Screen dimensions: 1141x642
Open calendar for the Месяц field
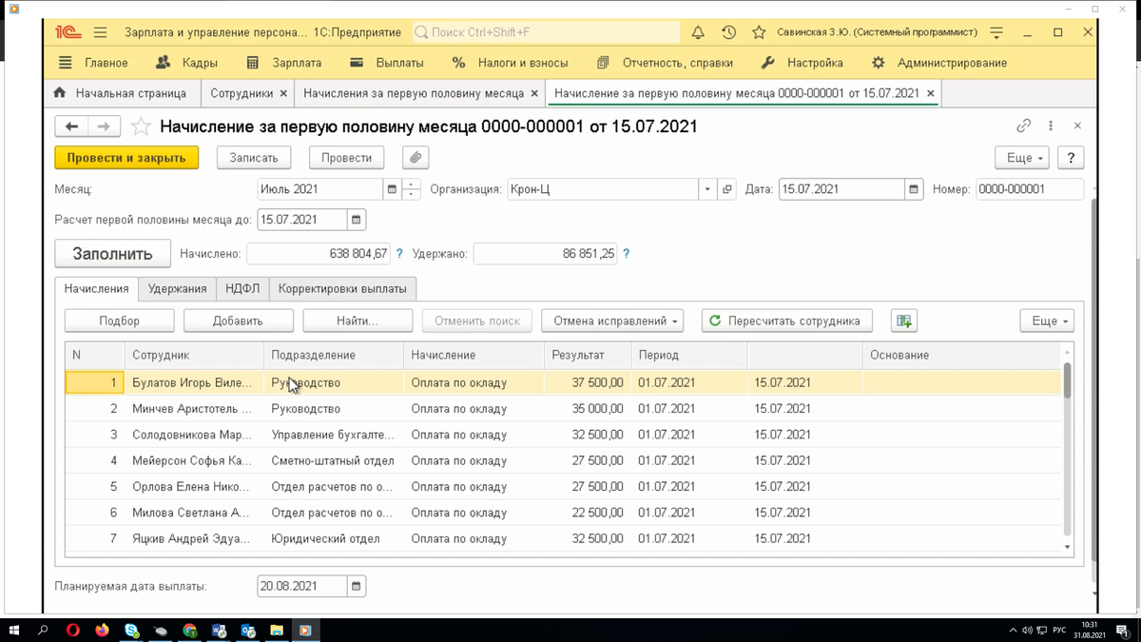(x=392, y=189)
